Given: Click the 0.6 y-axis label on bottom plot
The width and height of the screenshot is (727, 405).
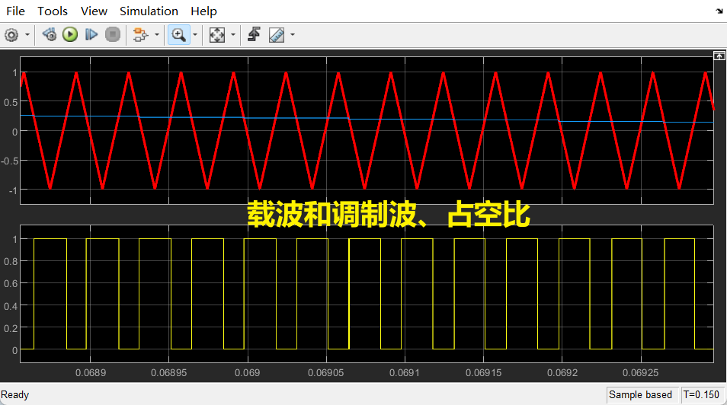Looking at the screenshot, I should [11, 284].
